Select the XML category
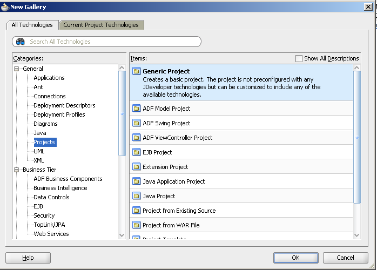This screenshot has width=377, height=270. (39, 160)
